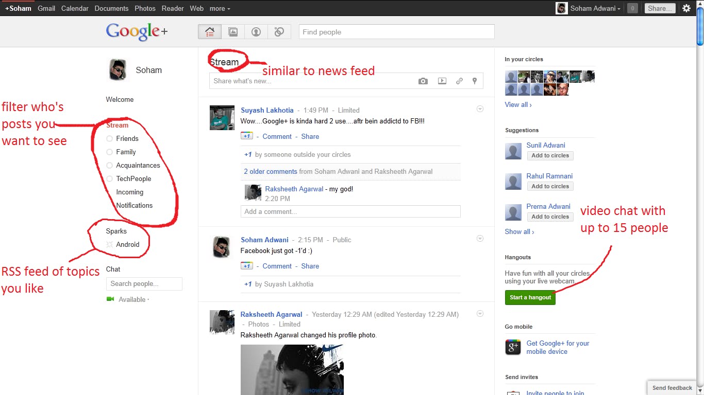Open Web from the top bar
704x395 pixels.
click(x=196, y=8)
